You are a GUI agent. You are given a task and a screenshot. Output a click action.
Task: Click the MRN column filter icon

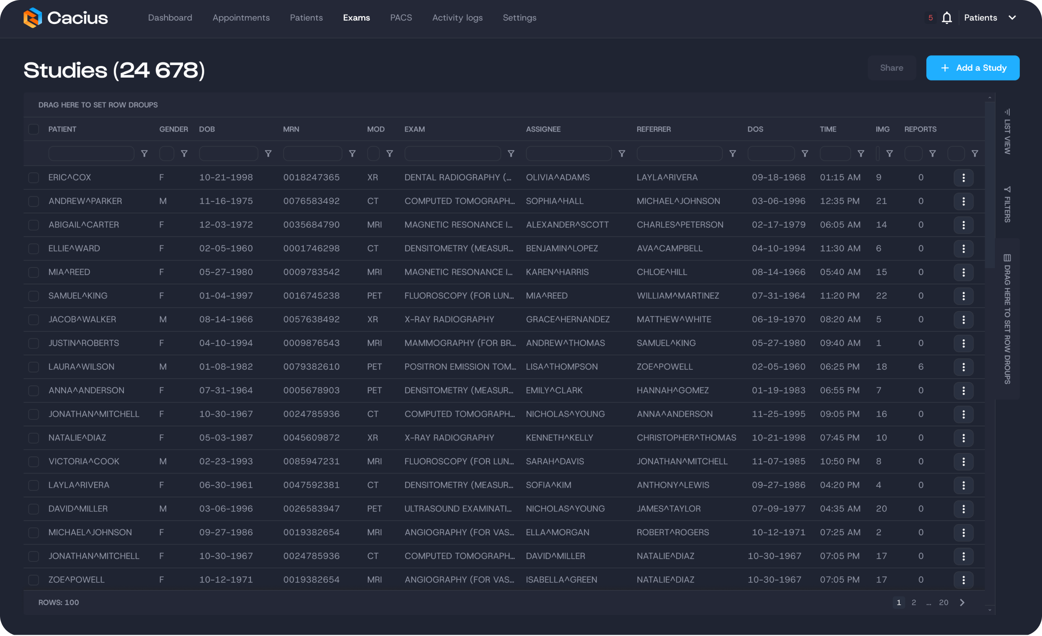click(x=352, y=153)
